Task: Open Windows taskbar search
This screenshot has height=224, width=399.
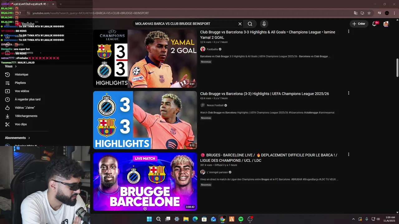Action: [x=158, y=219]
